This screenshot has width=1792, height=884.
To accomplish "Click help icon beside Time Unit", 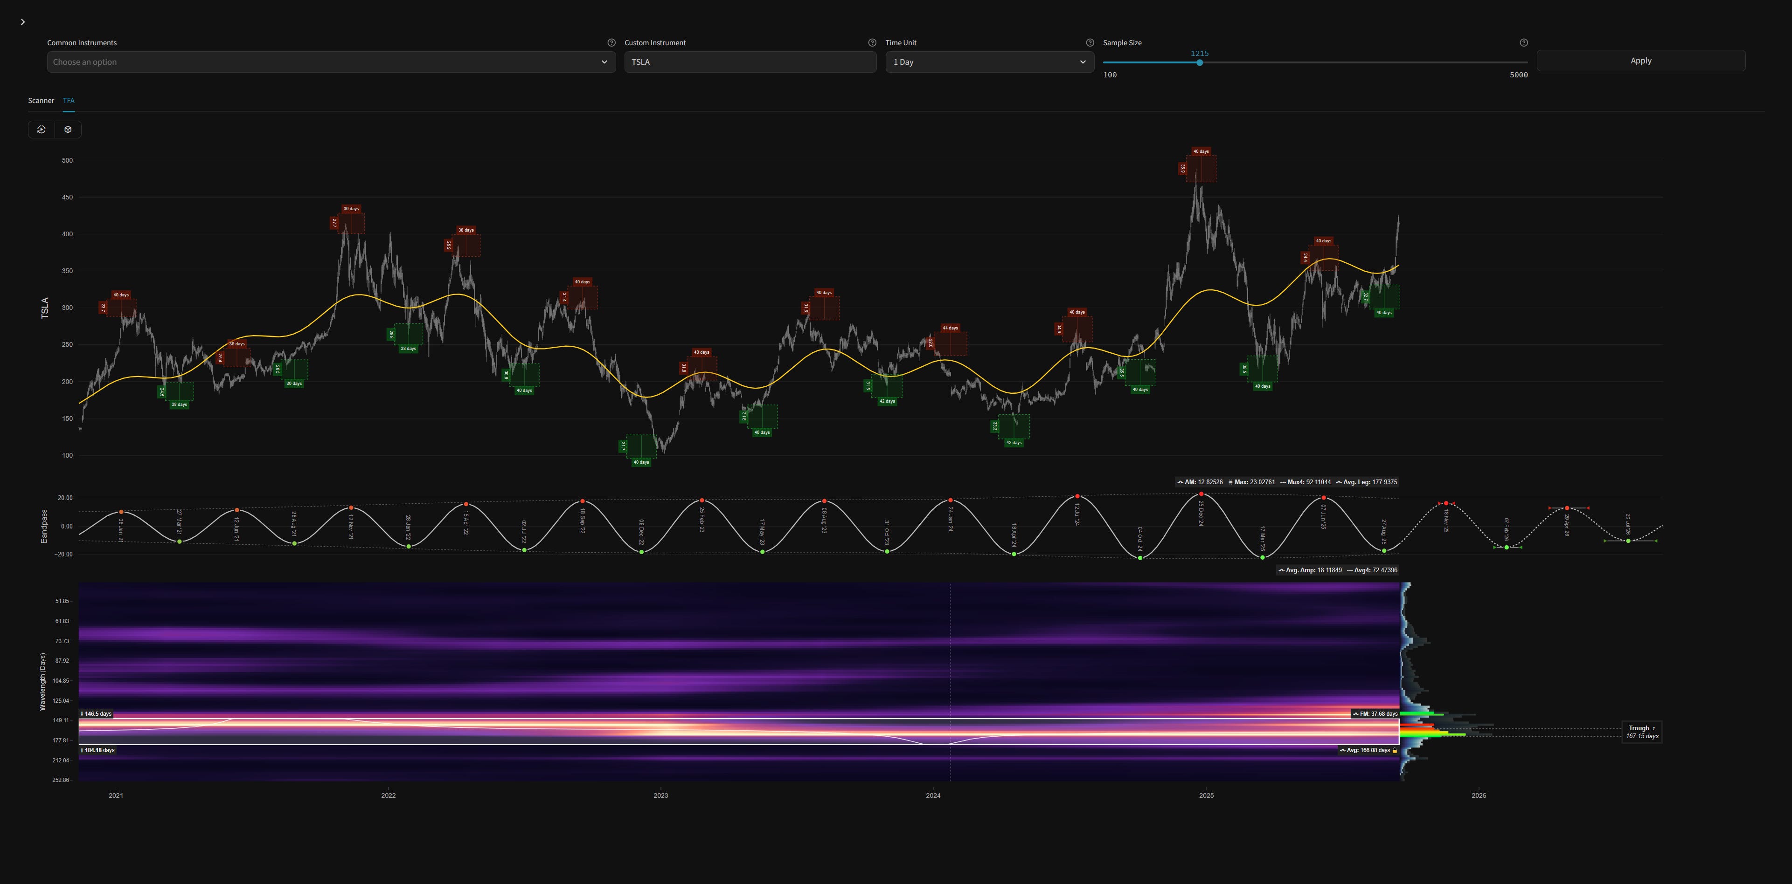I will coord(1090,42).
